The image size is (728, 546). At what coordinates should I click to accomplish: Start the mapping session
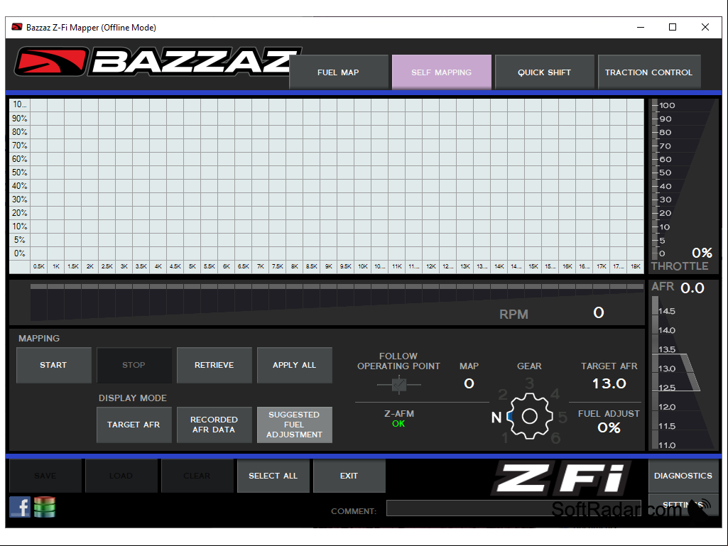(53, 365)
